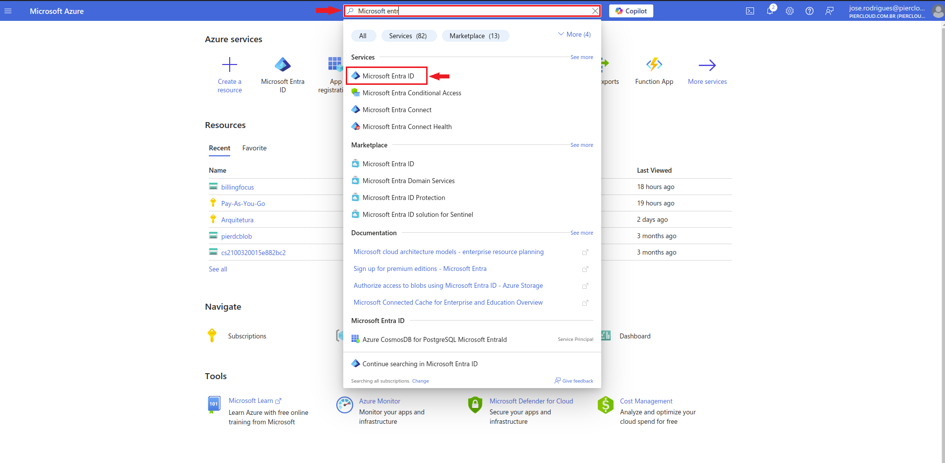The width and height of the screenshot is (945, 463).
Task: Click the Copilot button
Action: 631,11
